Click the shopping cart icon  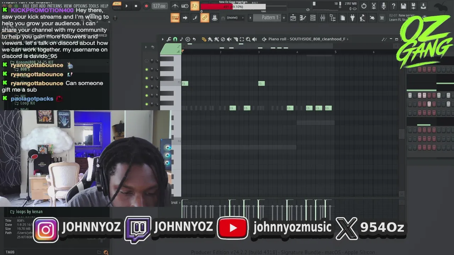click(x=382, y=18)
